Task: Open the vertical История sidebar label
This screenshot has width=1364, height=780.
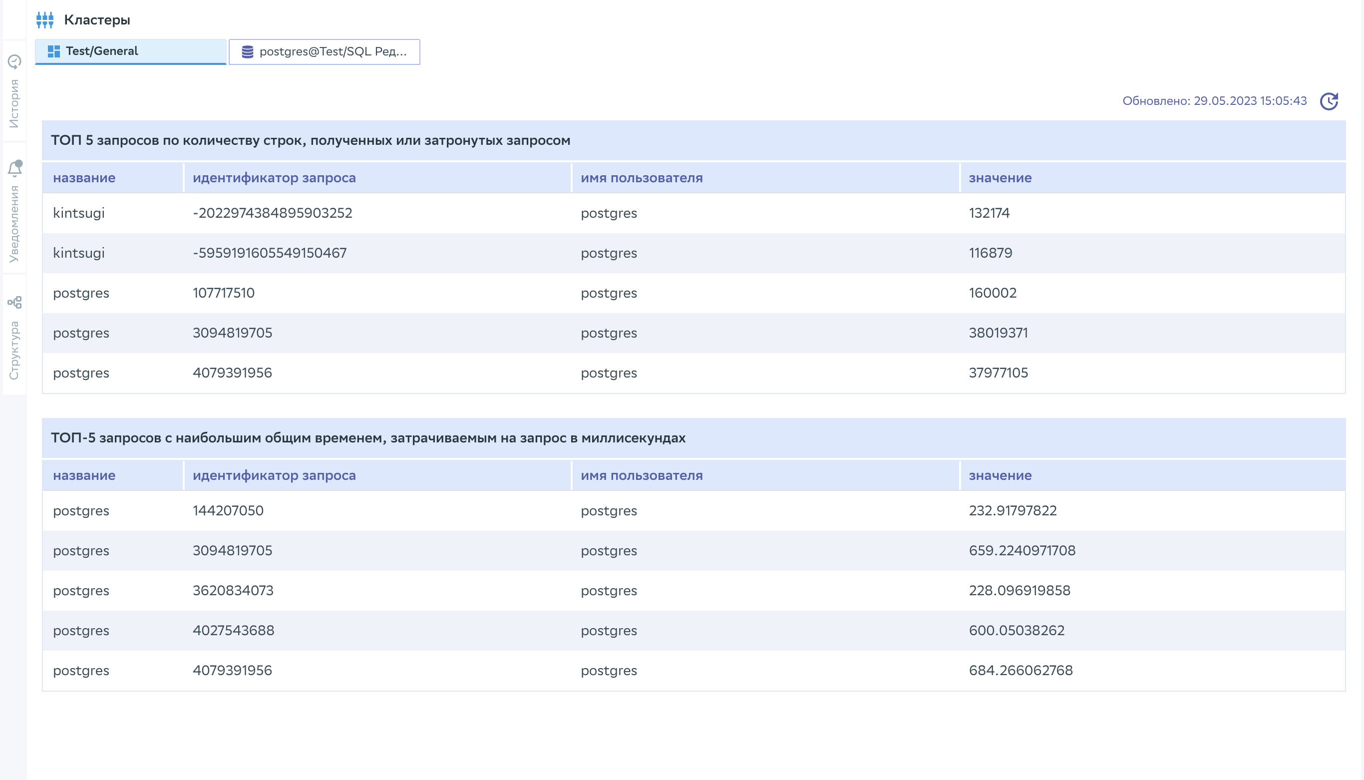Action: click(14, 103)
